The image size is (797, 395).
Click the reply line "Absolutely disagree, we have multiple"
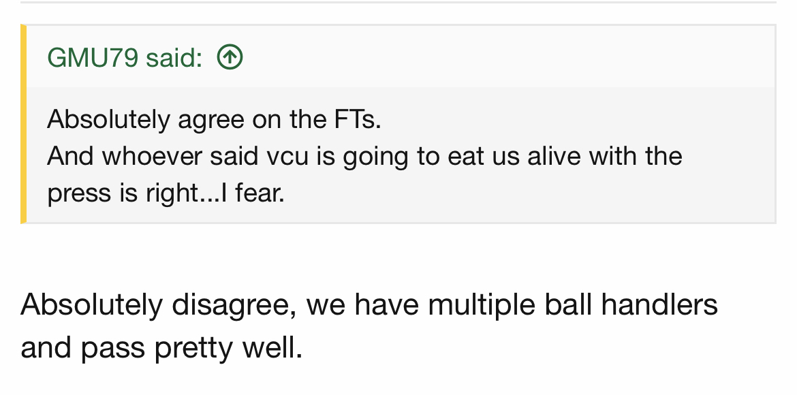pyautogui.click(x=369, y=306)
